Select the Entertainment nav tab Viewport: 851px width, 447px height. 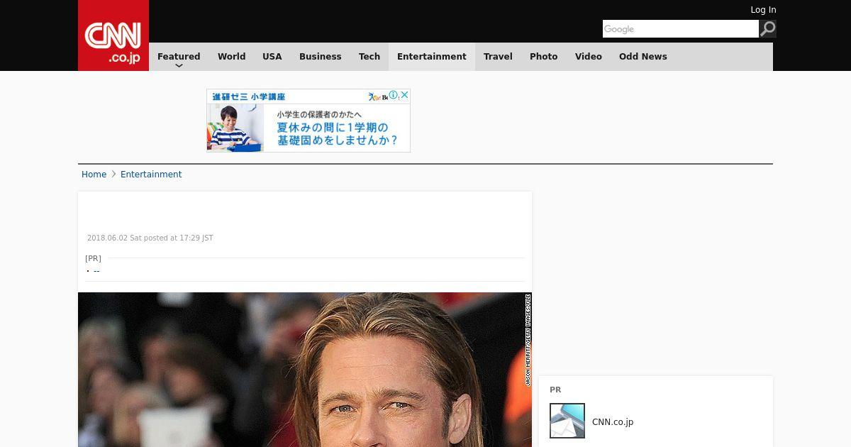click(x=432, y=57)
